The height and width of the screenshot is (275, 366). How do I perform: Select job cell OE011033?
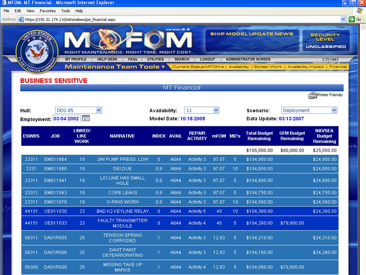(x=55, y=223)
